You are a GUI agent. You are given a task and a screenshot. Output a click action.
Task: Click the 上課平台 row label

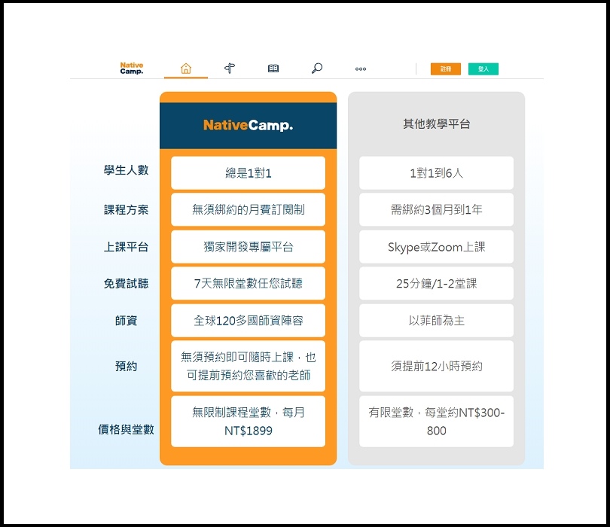point(126,247)
